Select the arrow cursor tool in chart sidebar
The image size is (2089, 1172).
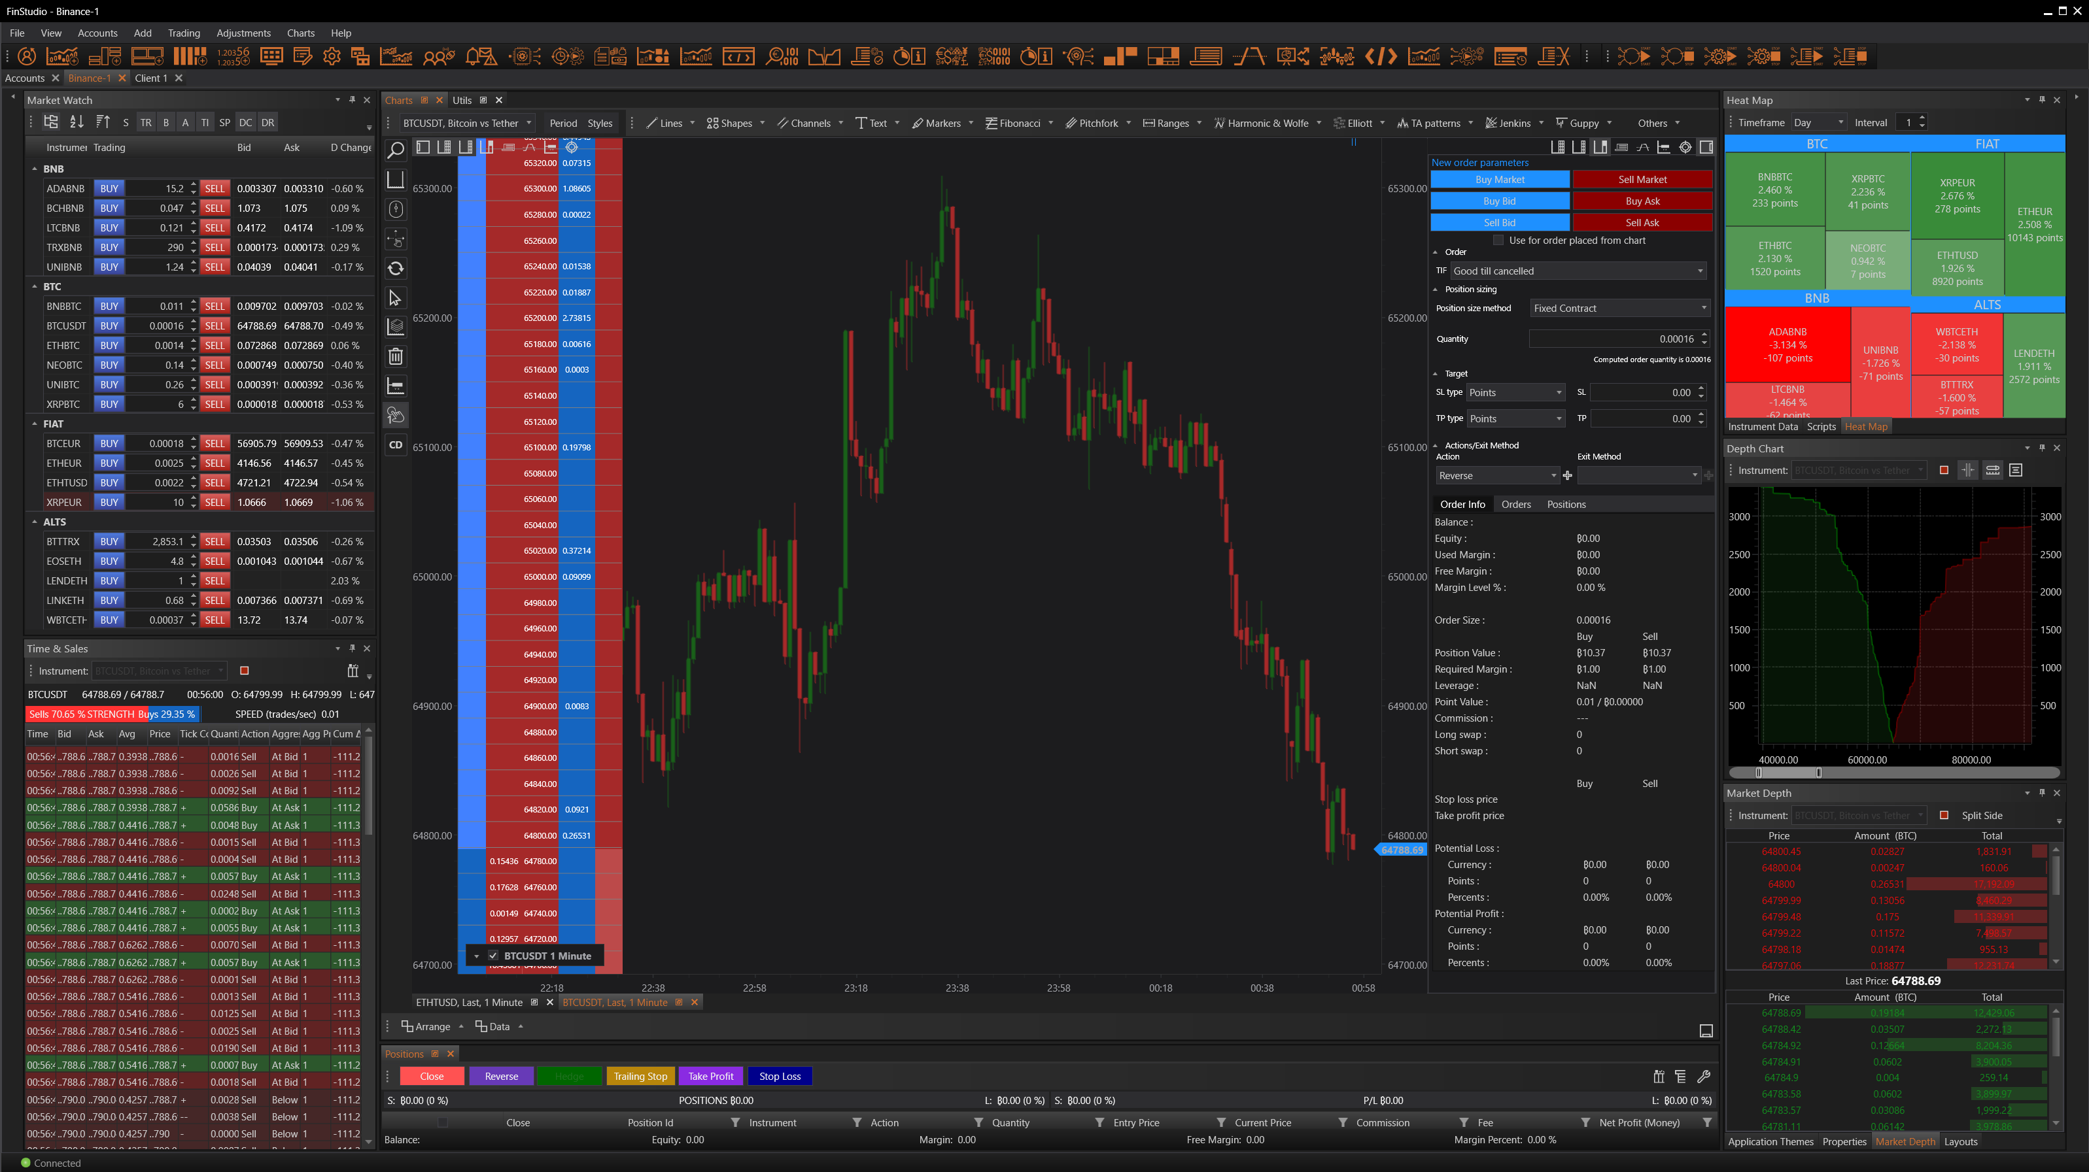396,298
